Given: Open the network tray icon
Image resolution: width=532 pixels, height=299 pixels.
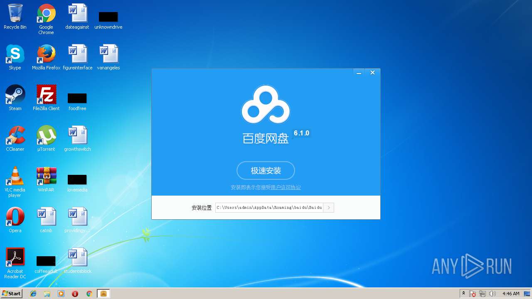Looking at the screenshot, I should [483, 294].
